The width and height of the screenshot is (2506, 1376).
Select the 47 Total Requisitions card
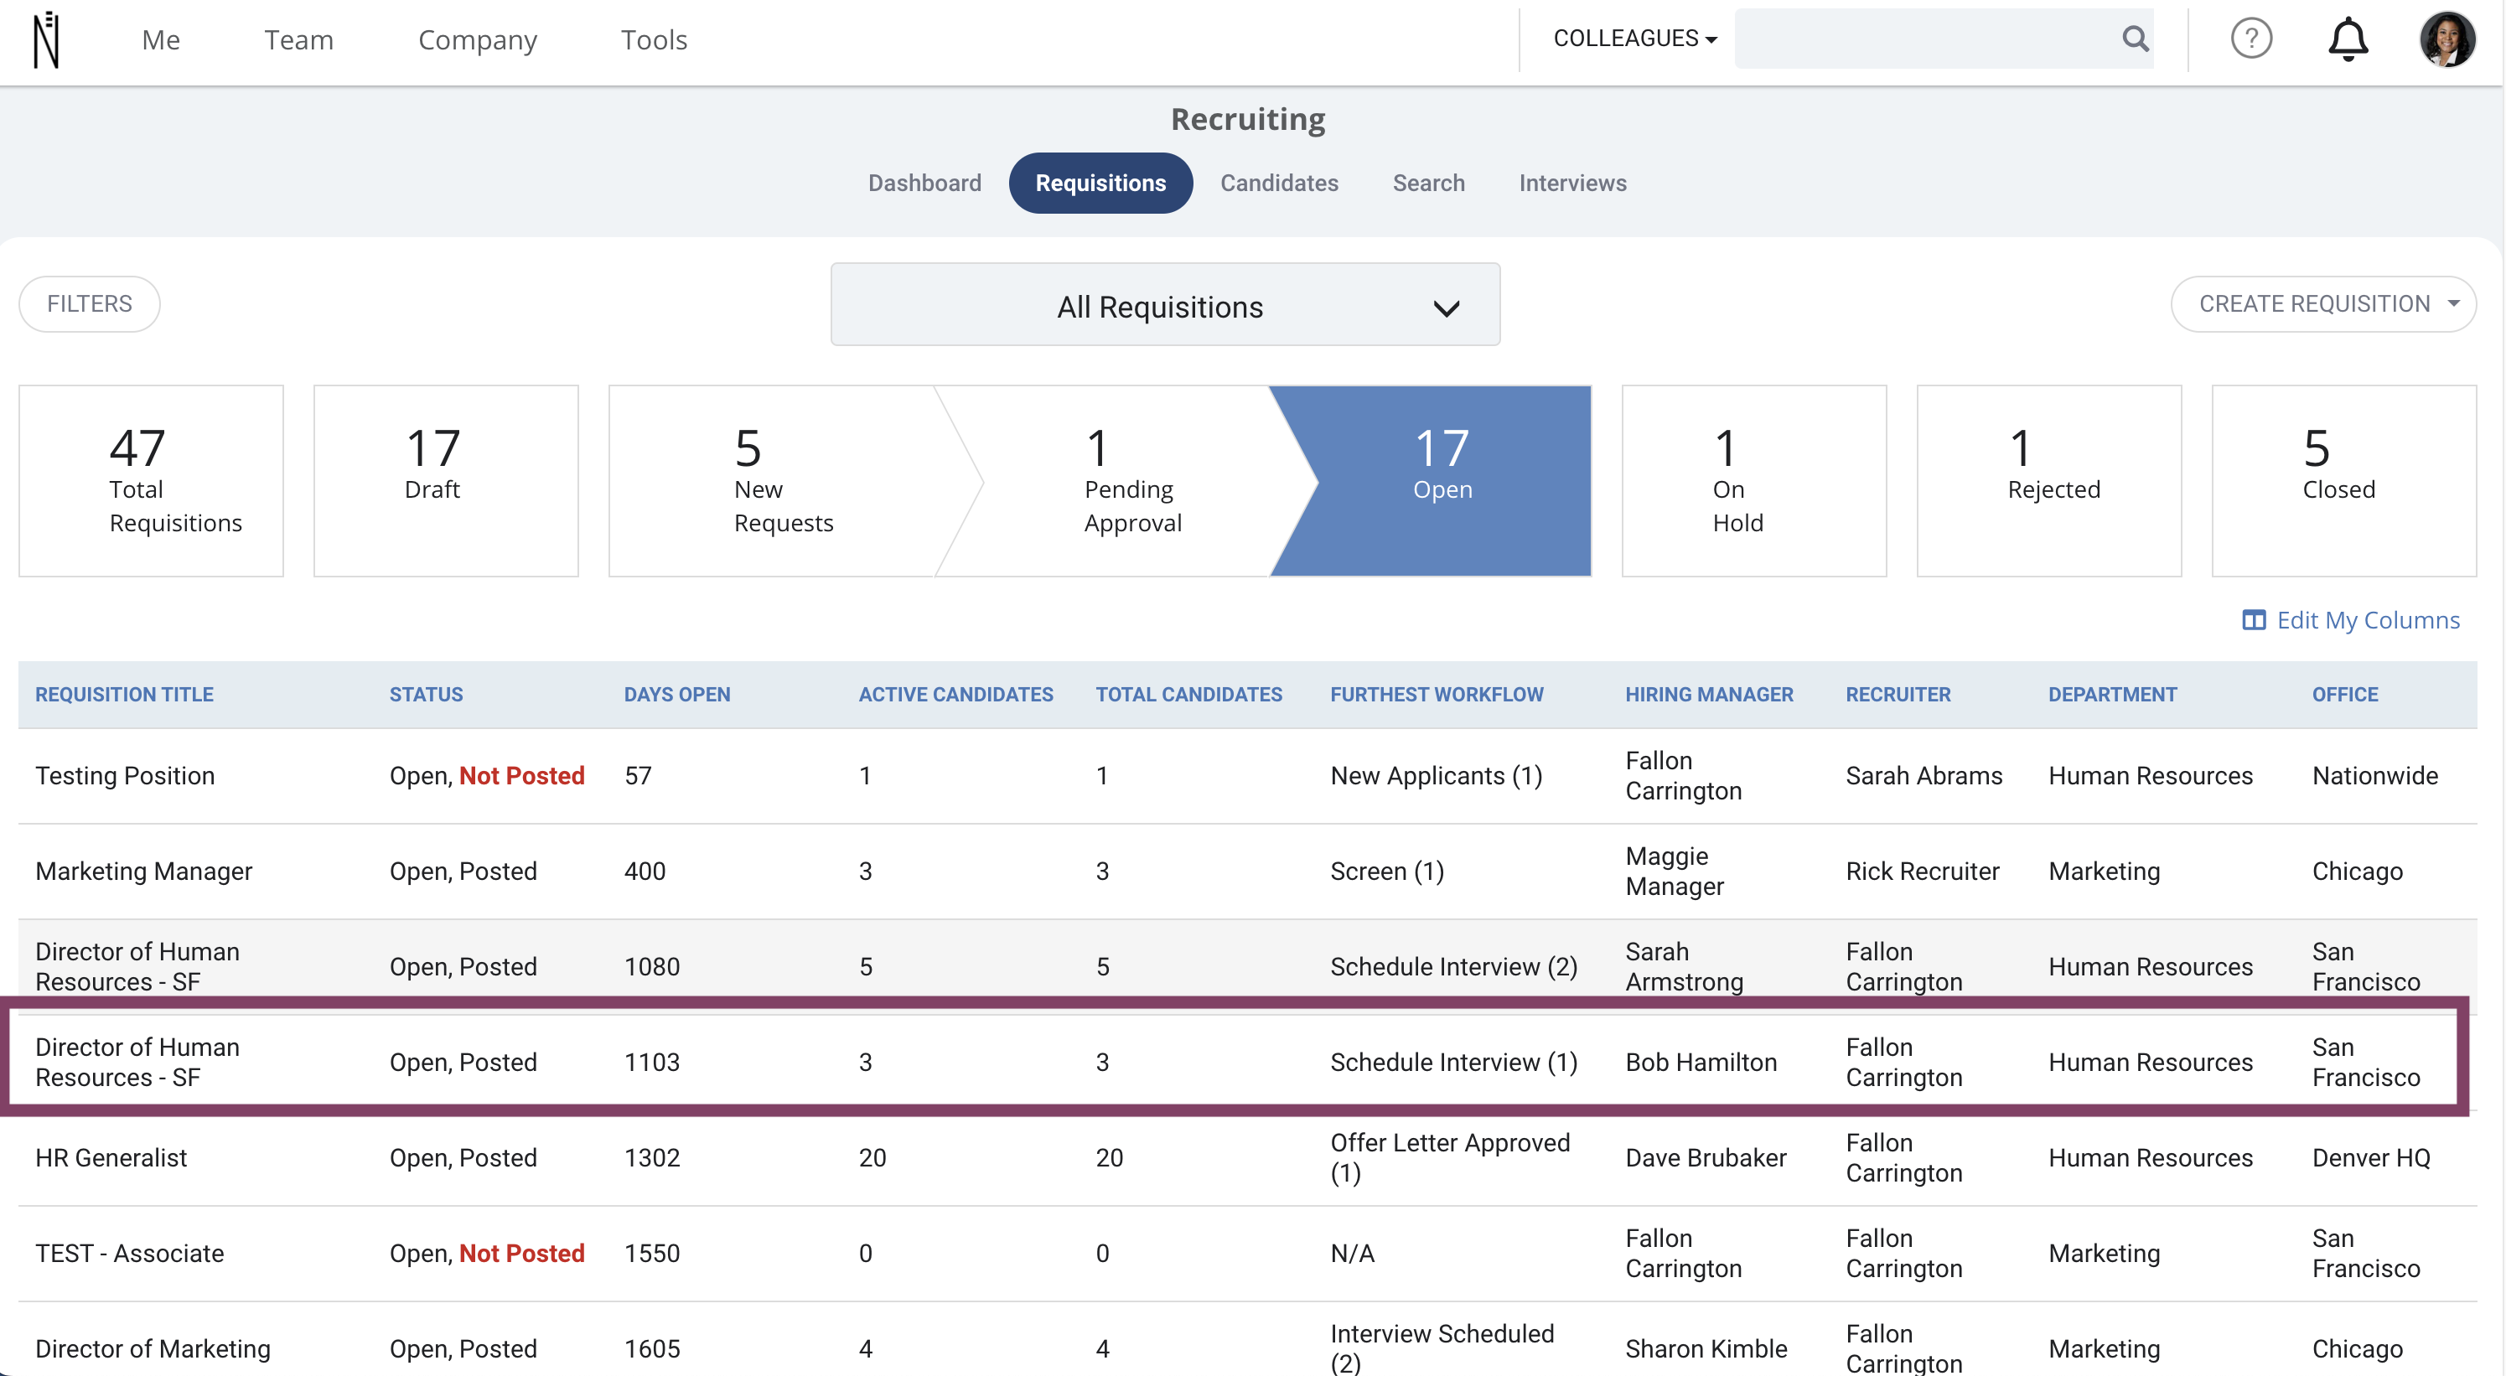click(x=151, y=480)
